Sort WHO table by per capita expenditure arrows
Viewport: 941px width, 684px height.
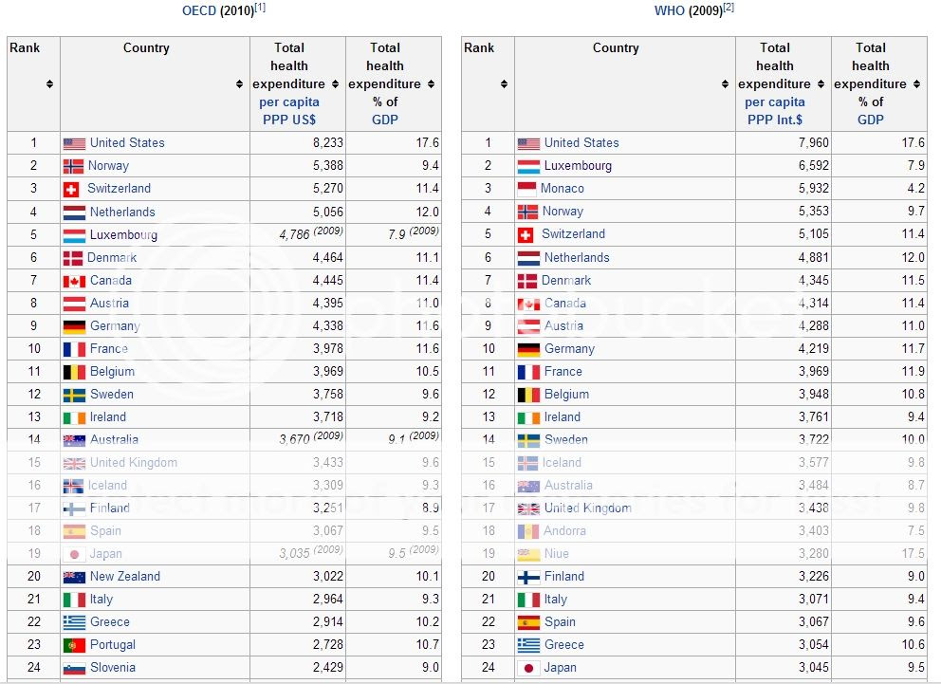pyautogui.click(x=821, y=84)
